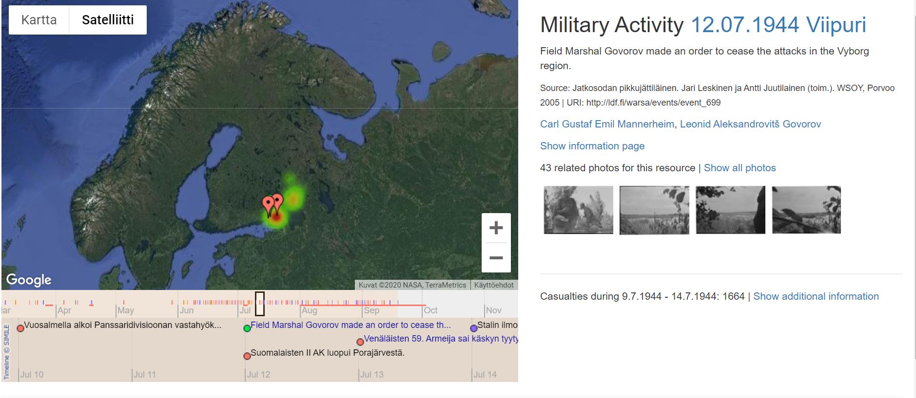Select Field Marshal Govorov timeline event label

tap(351, 325)
